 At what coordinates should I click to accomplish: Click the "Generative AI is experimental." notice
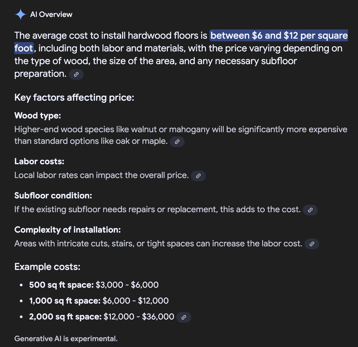coord(66,339)
